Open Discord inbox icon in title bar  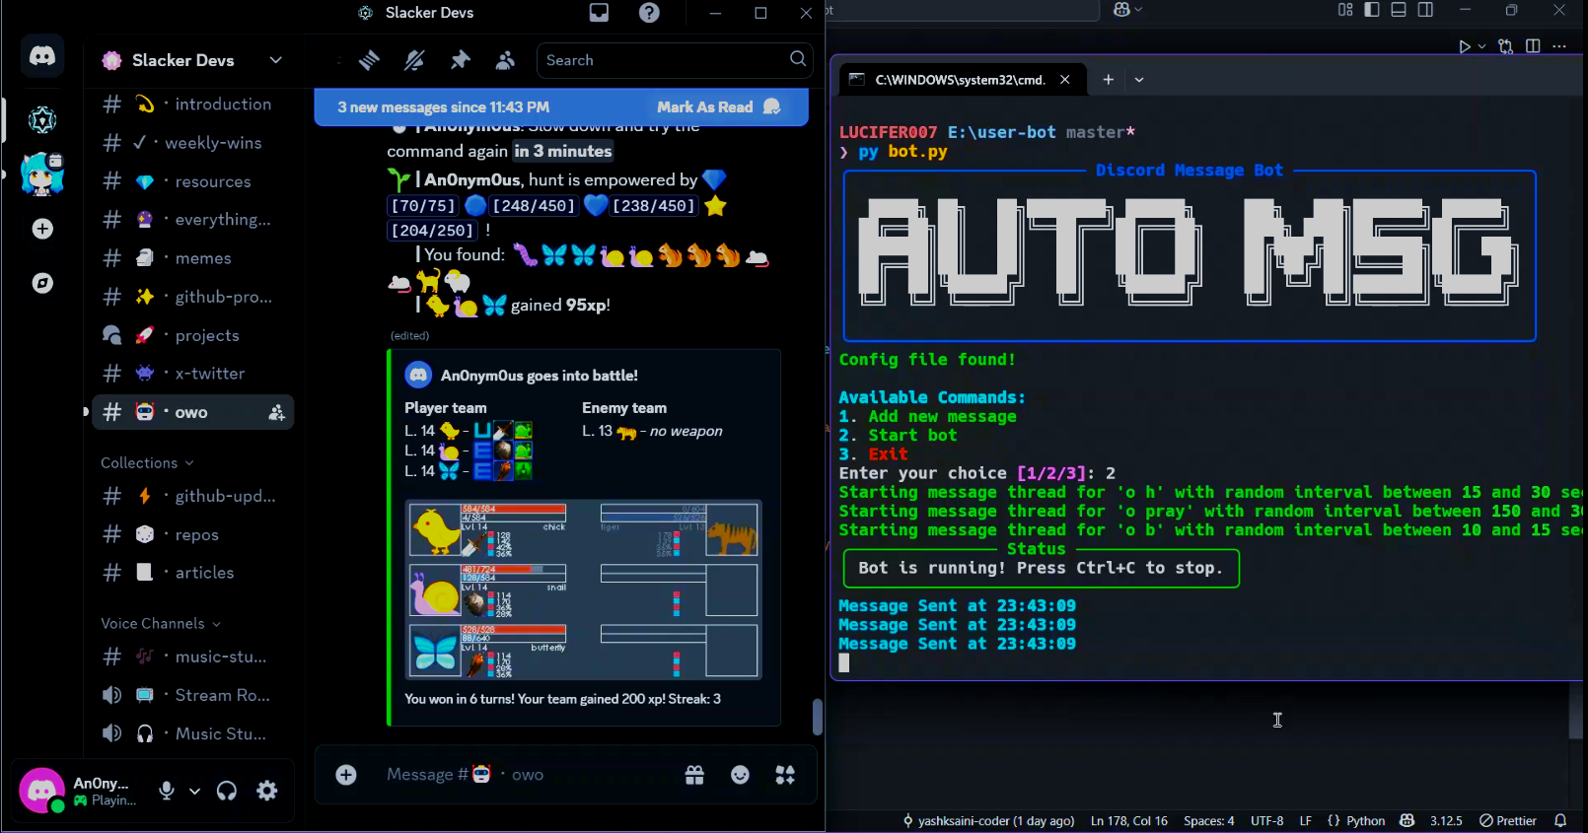click(x=599, y=13)
